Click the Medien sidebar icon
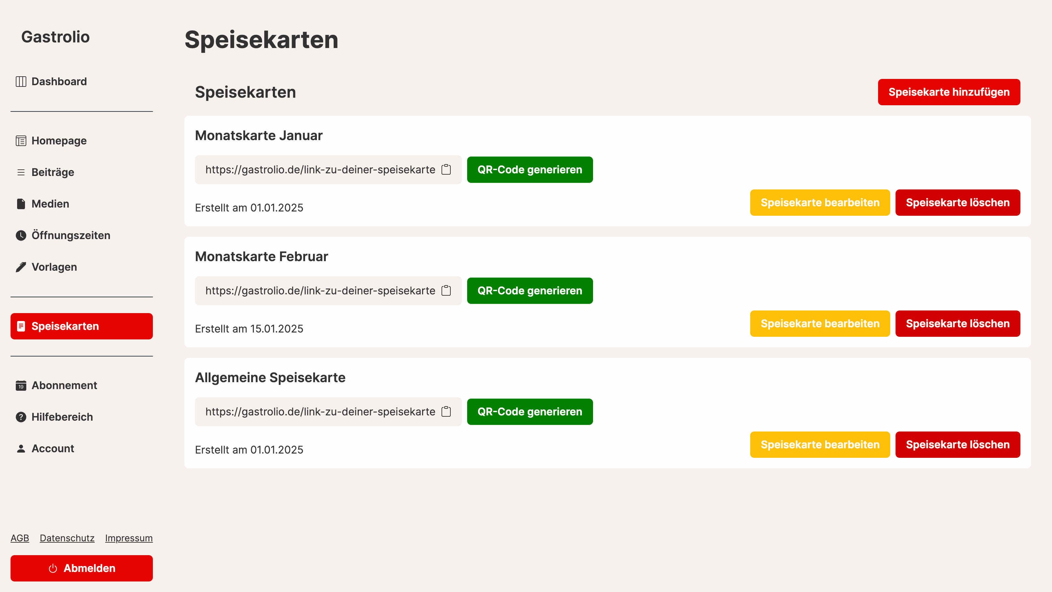This screenshot has width=1052, height=592. coord(21,204)
